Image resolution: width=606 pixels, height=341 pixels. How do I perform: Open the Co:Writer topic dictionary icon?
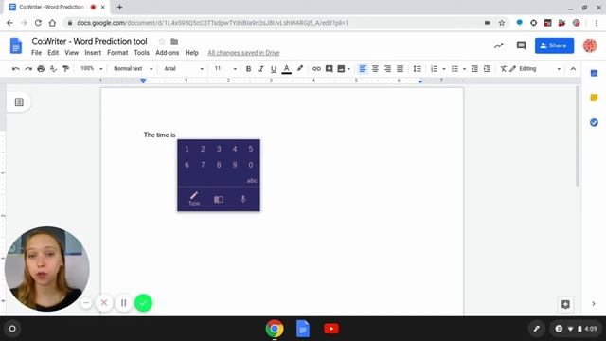click(x=219, y=199)
